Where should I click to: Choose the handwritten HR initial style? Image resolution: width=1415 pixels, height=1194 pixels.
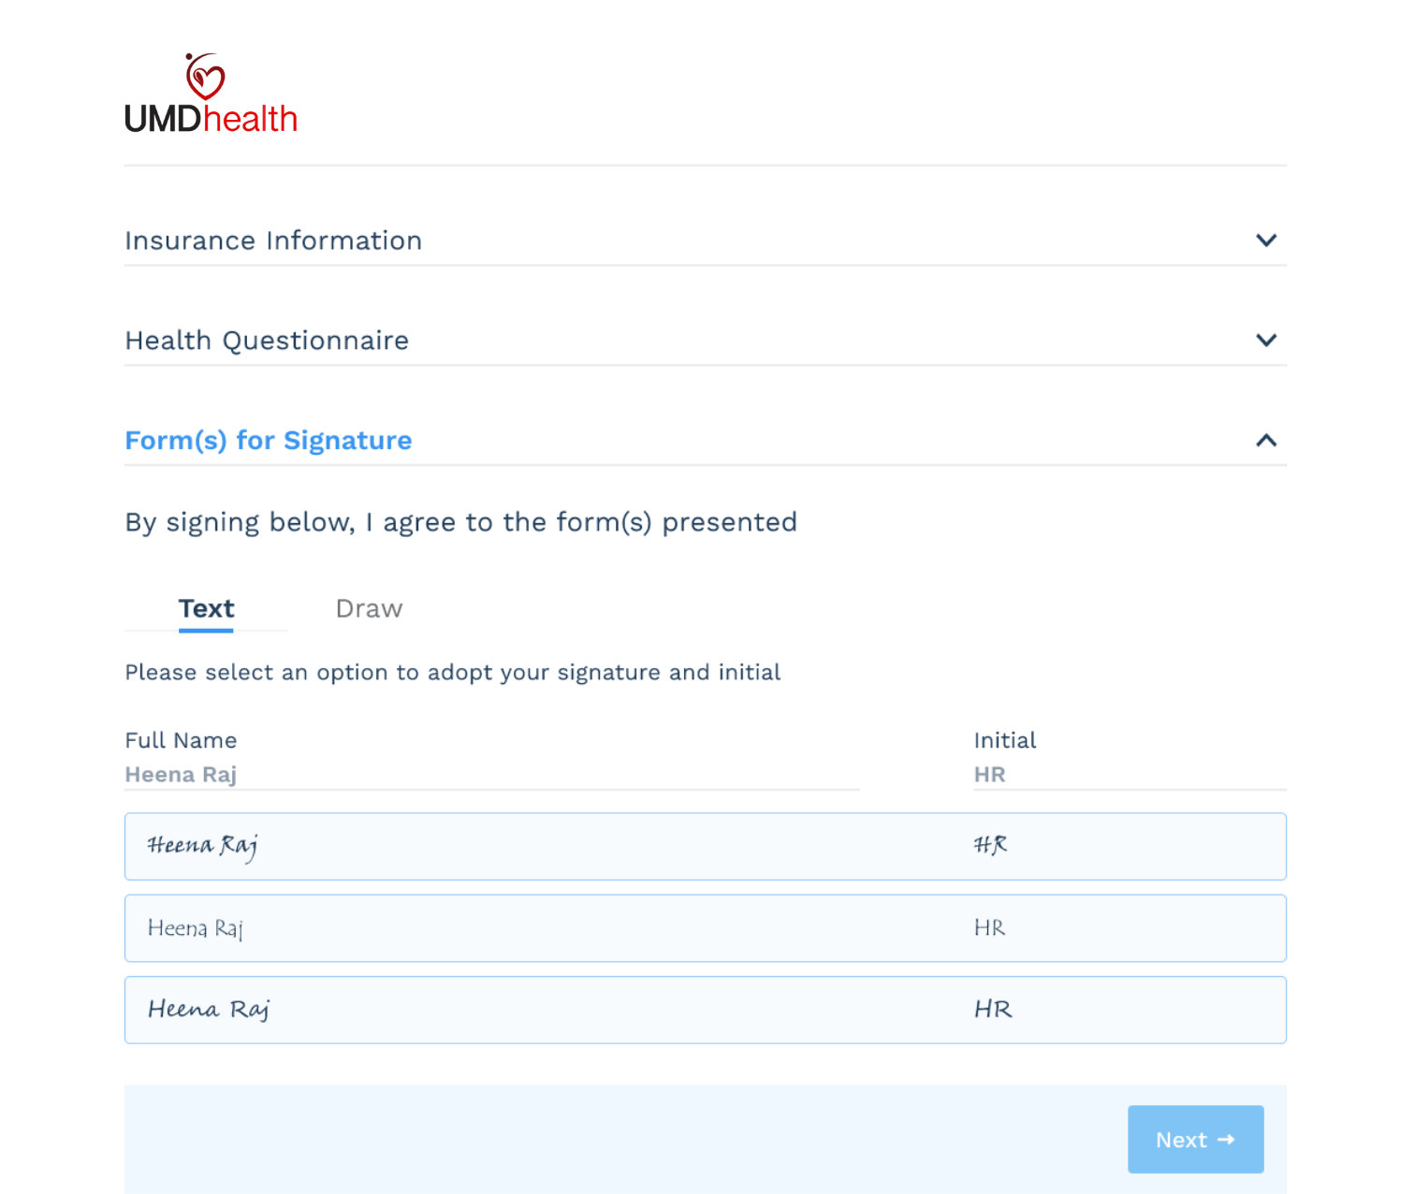[x=993, y=1010]
